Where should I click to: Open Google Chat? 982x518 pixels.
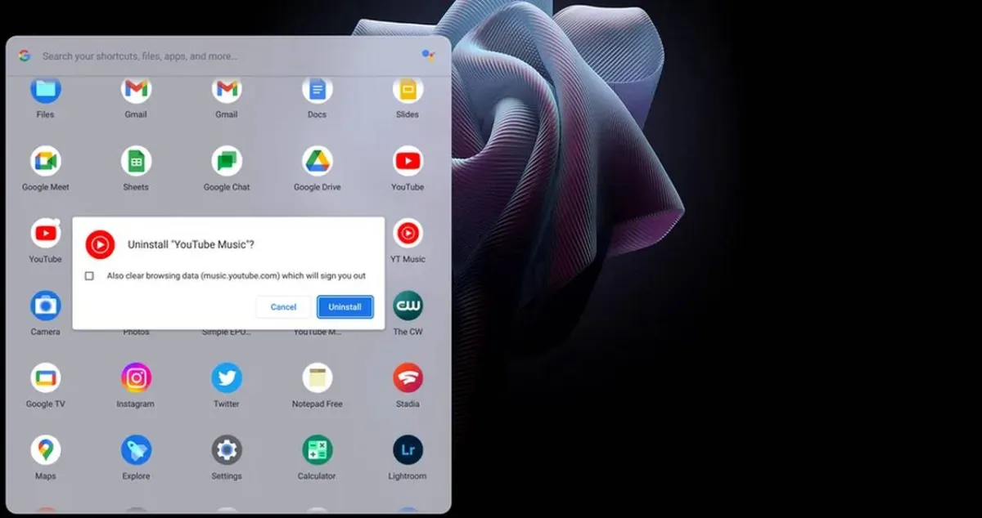(x=227, y=161)
